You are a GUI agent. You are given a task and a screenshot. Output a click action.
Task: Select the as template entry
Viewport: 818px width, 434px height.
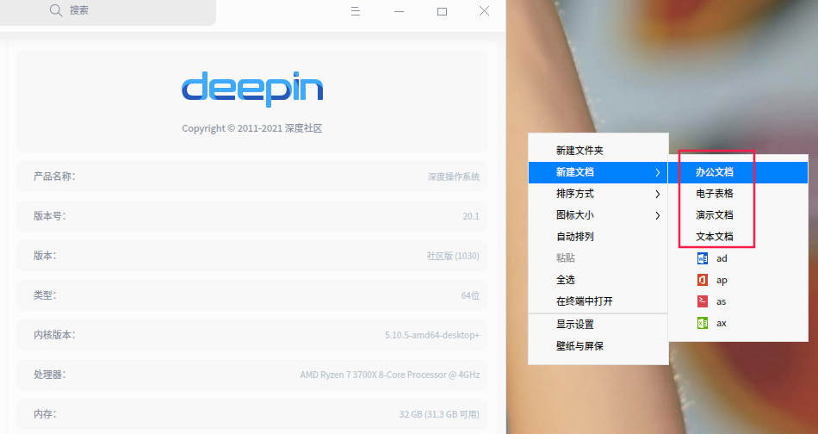click(738, 301)
